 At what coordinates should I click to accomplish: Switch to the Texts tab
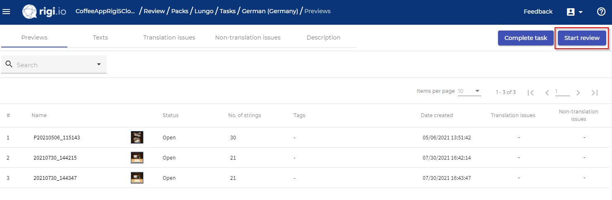click(x=100, y=38)
